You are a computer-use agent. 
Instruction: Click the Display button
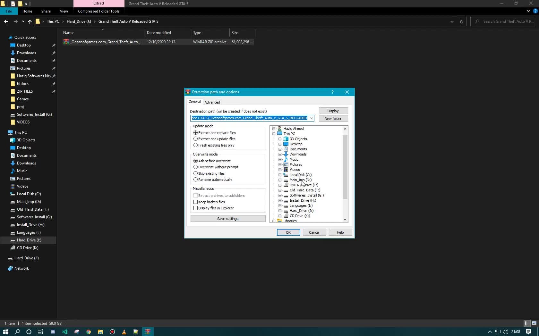333,111
